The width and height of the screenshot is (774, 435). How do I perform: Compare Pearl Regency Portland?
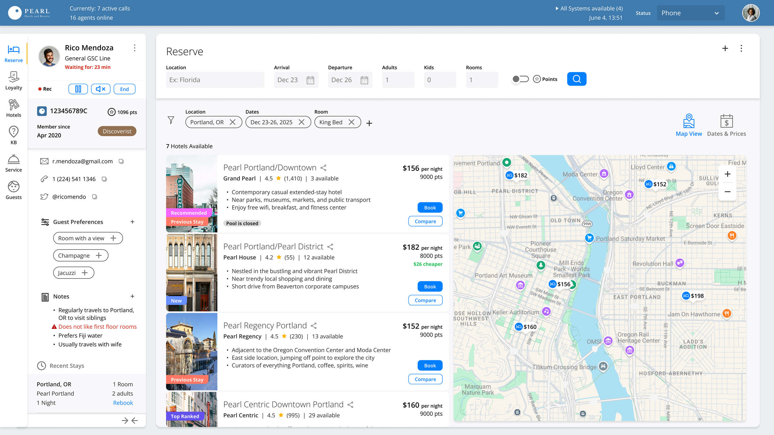coord(425,379)
